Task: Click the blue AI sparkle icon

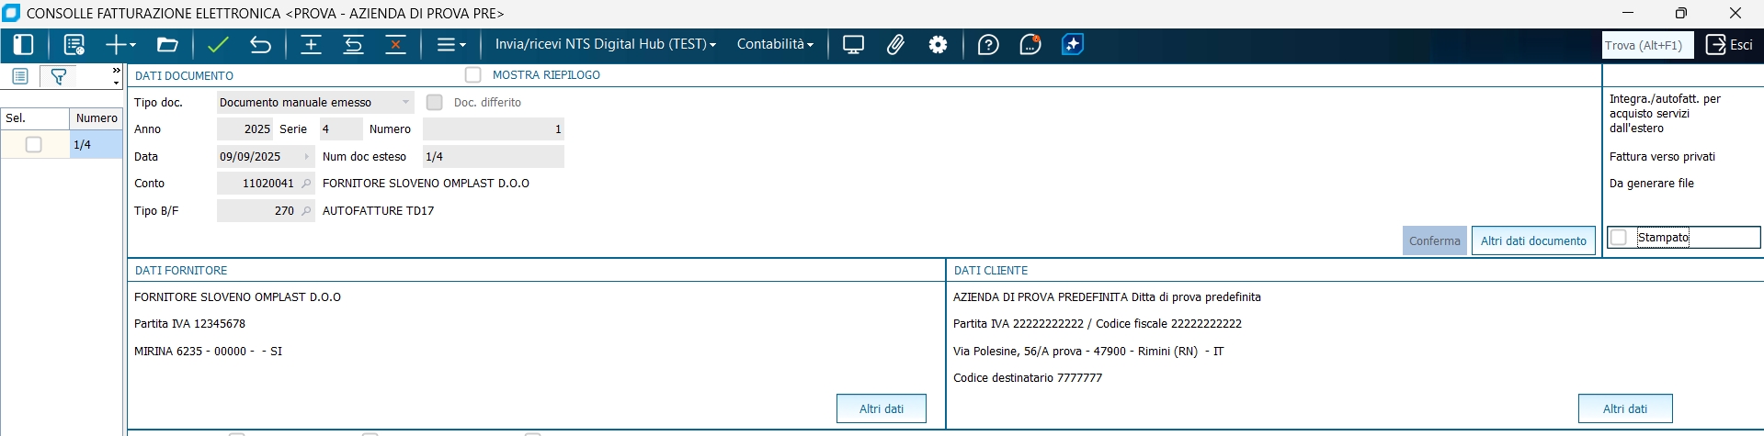Action: tap(1073, 45)
